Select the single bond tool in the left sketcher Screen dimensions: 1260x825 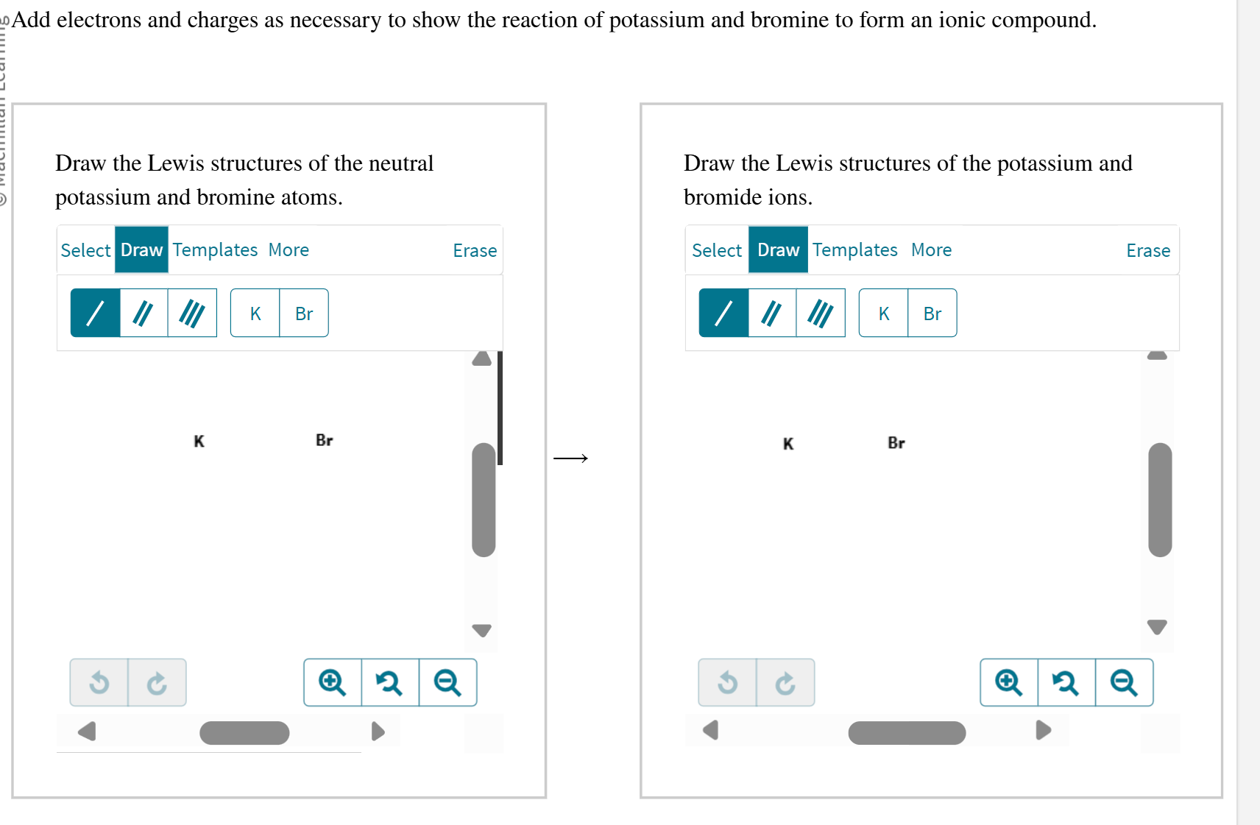95,313
